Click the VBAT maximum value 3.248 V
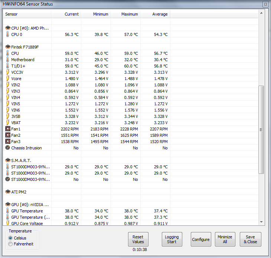Screen dimensions: 271x258 tap(131, 123)
